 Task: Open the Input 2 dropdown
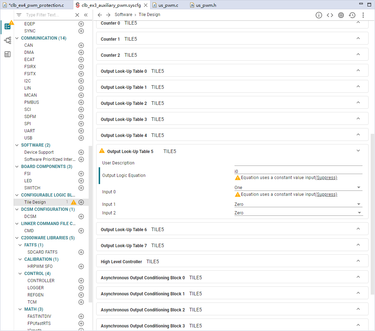(x=298, y=213)
